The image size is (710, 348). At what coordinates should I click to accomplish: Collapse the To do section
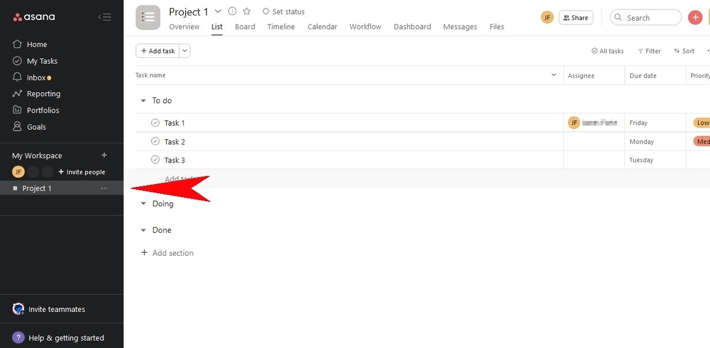pos(143,101)
